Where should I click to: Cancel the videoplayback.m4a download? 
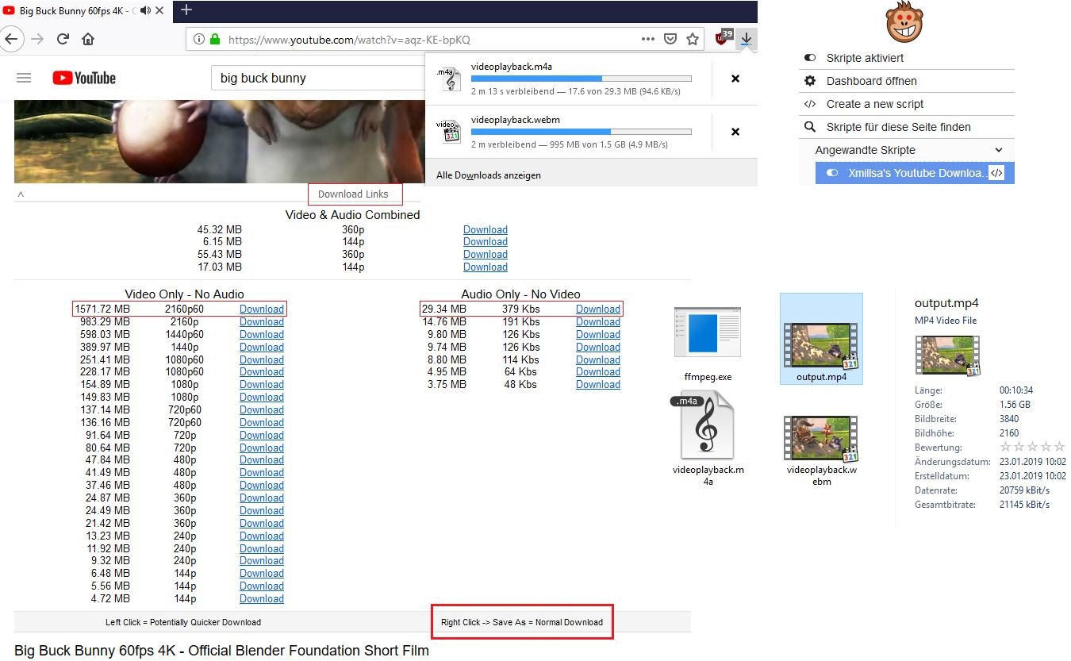(x=735, y=79)
